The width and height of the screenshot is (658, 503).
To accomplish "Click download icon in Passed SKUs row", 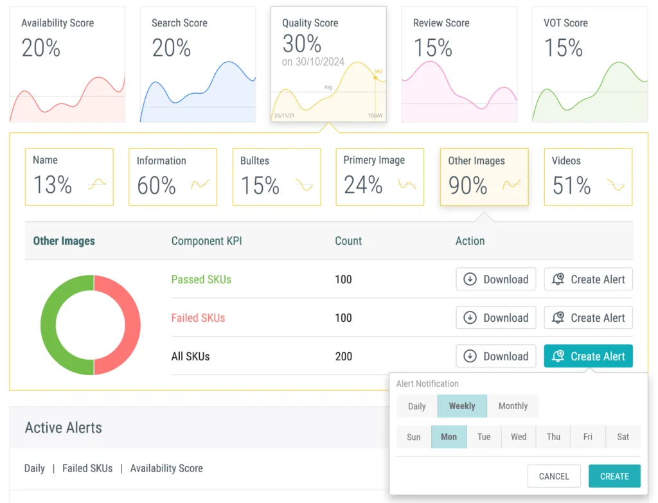I will 470,279.
